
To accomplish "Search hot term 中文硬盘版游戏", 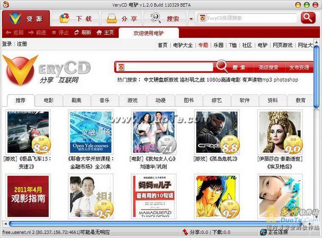I will pos(161,80).
